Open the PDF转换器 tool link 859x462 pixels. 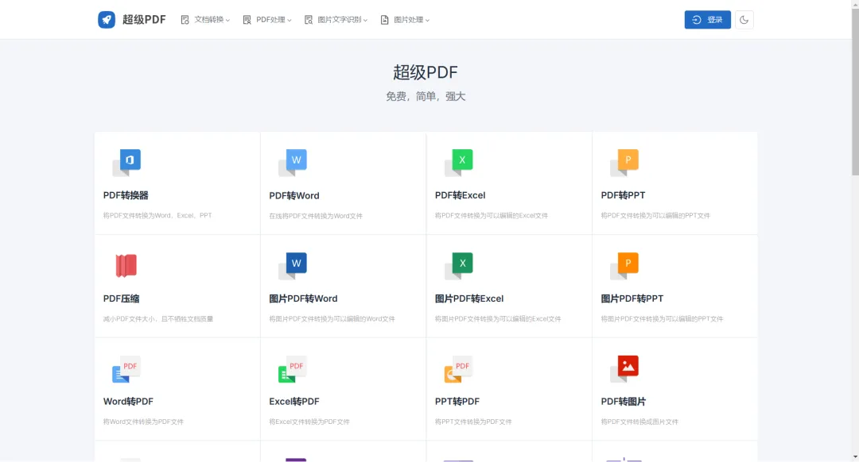pyautogui.click(x=126, y=195)
